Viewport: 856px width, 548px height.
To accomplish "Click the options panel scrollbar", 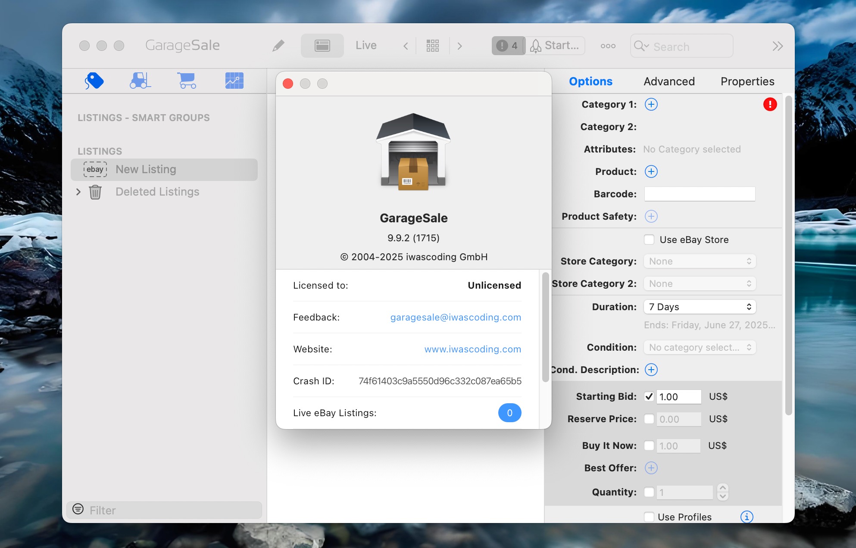I will point(788,256).
